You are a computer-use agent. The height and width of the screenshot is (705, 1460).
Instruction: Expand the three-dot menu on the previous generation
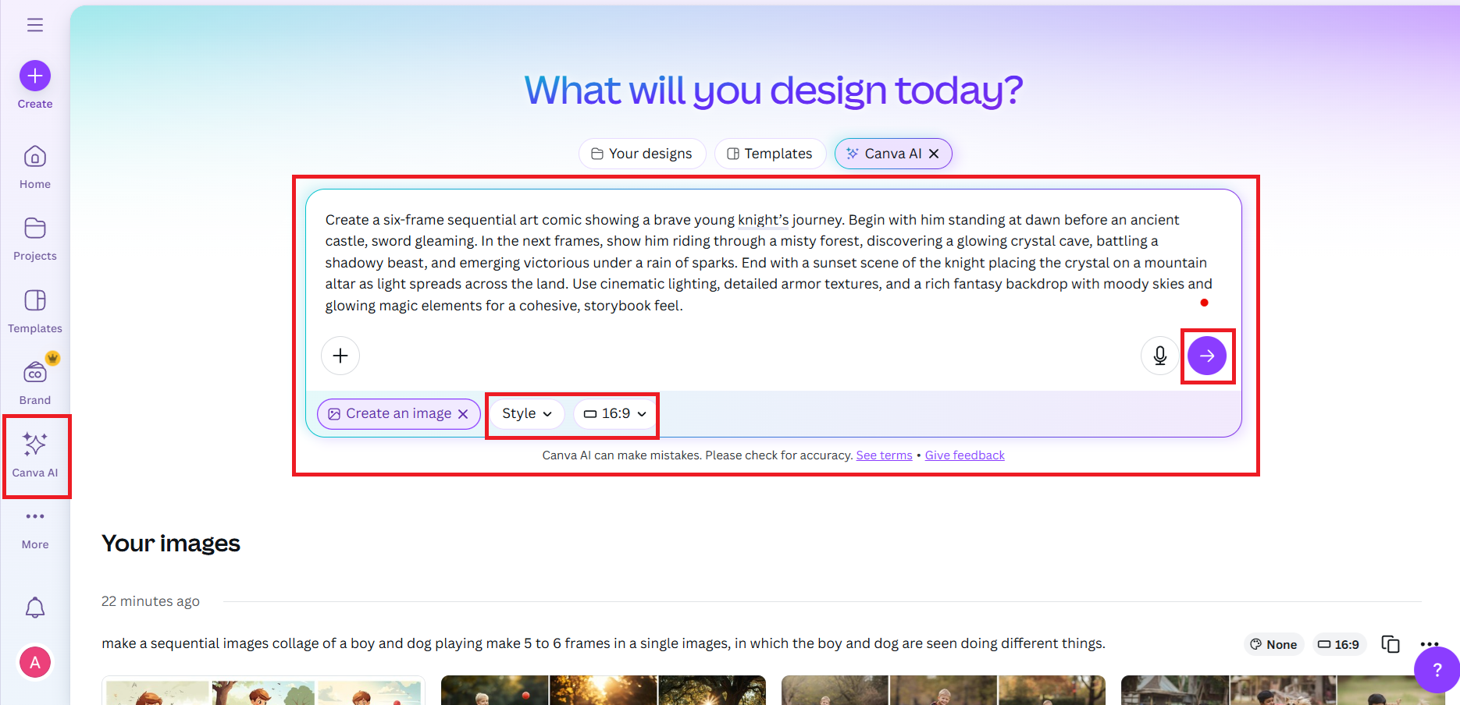tap(1430, 644)
